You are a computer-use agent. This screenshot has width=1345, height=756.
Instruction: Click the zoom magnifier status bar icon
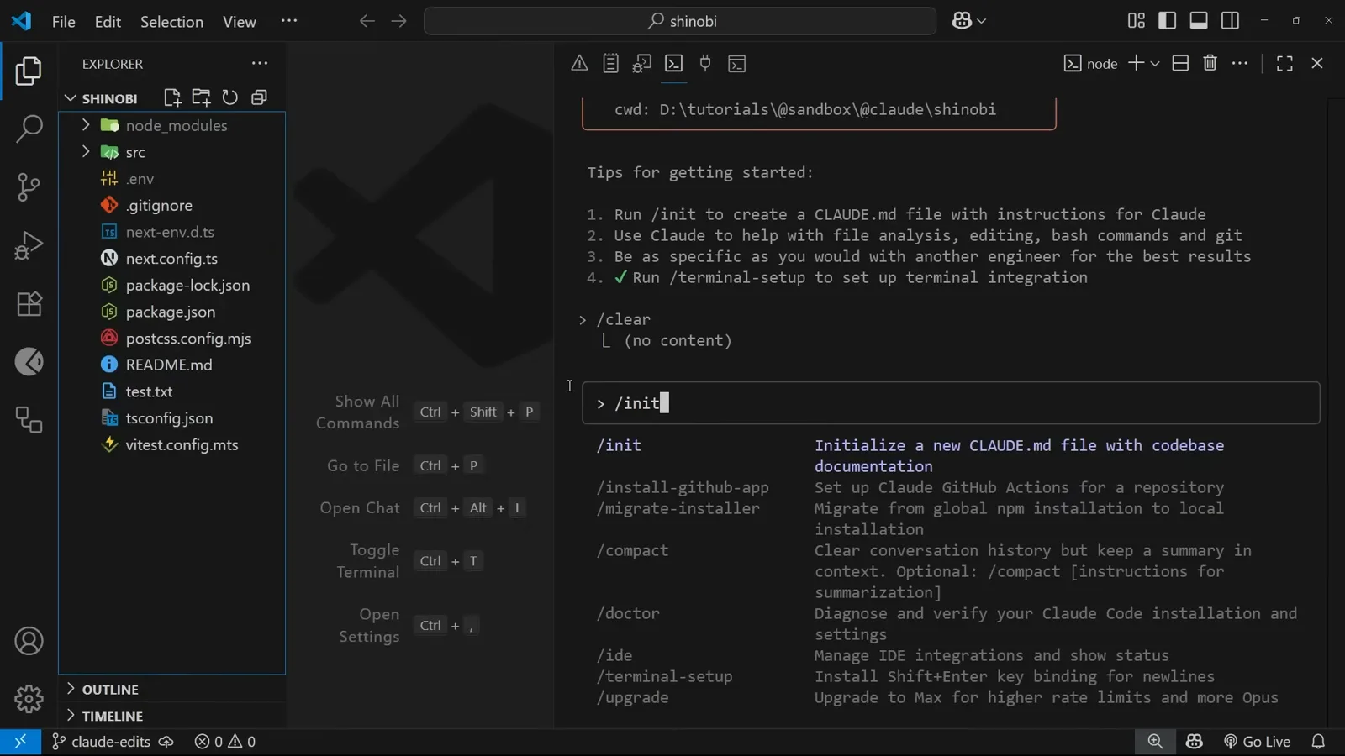(1155, 742)
